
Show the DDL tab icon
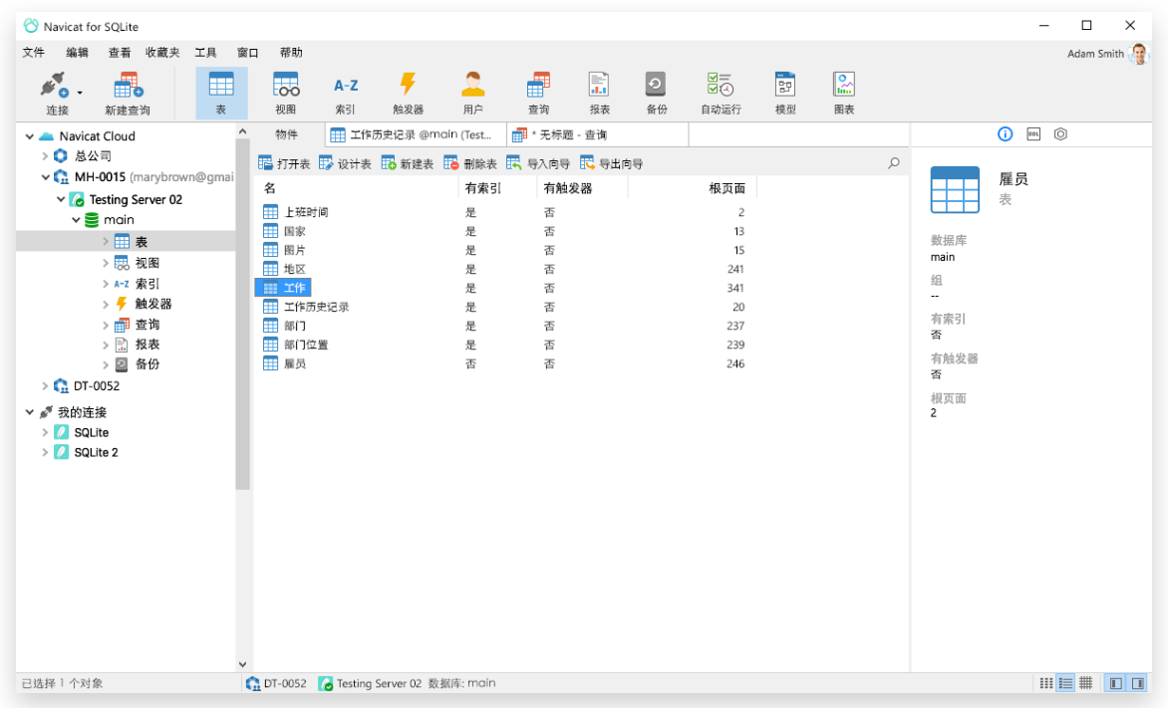tap(1033, 134)
